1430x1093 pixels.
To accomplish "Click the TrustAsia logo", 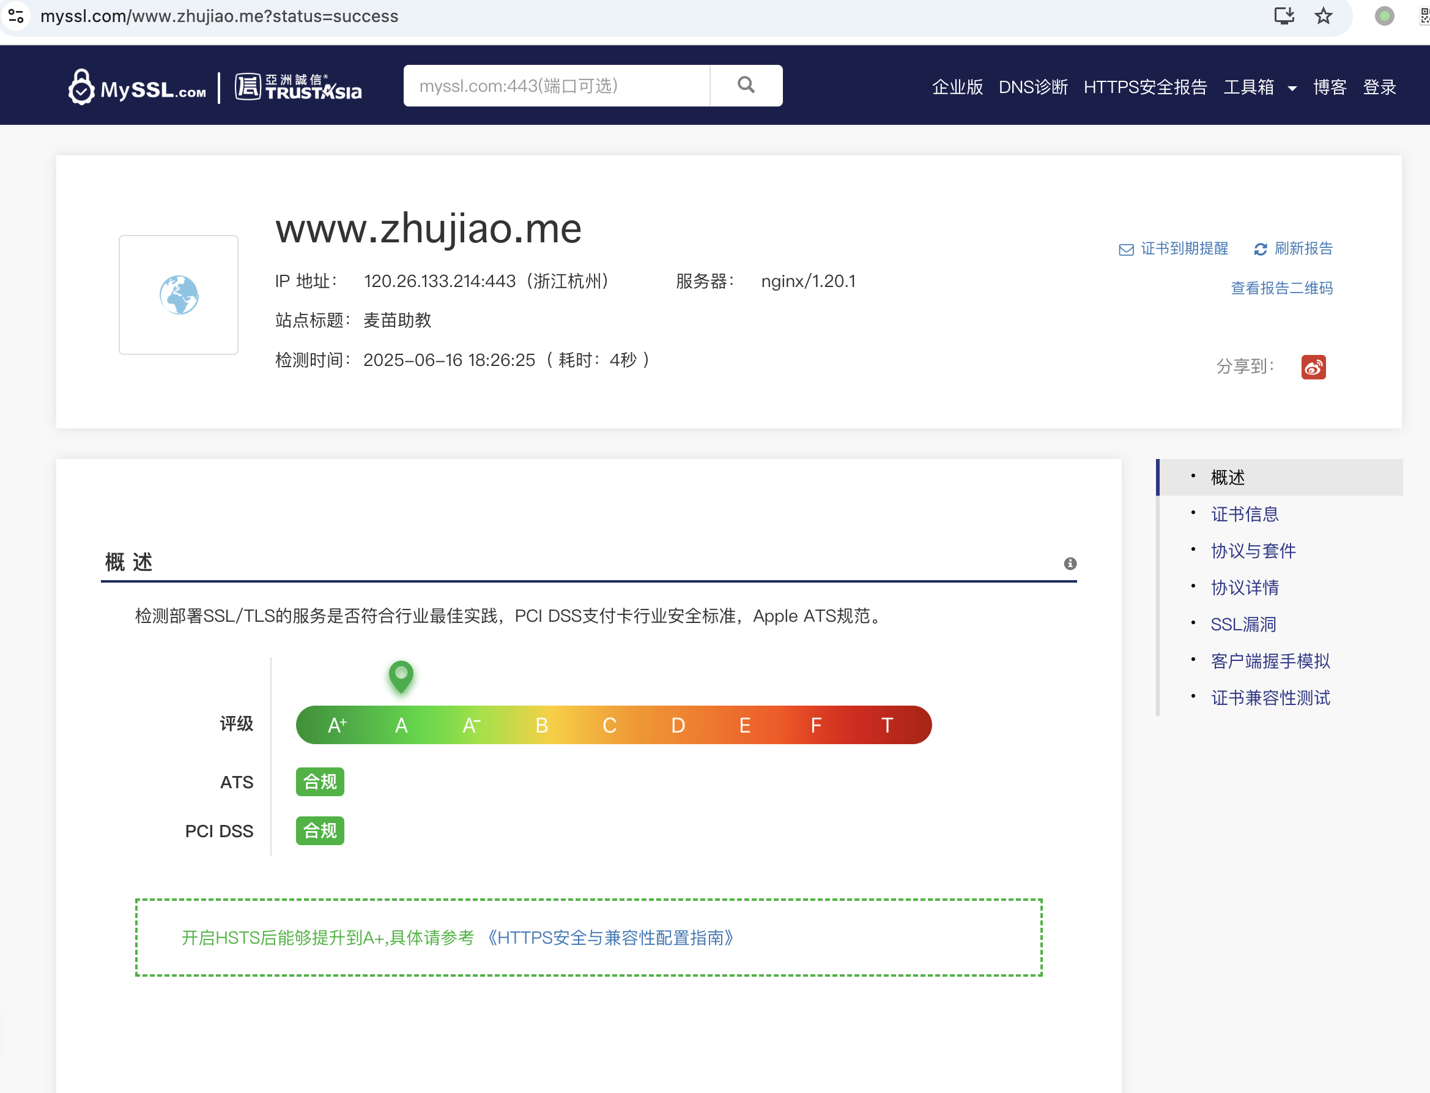I will click(x=298, y=86).
